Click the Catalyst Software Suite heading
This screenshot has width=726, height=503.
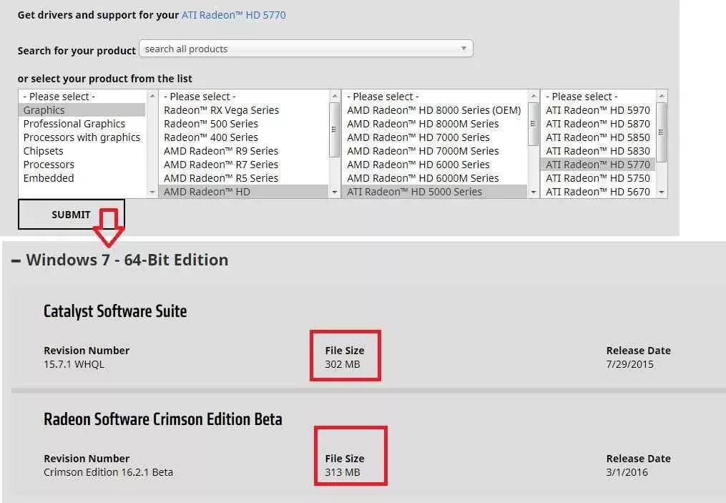115,311
